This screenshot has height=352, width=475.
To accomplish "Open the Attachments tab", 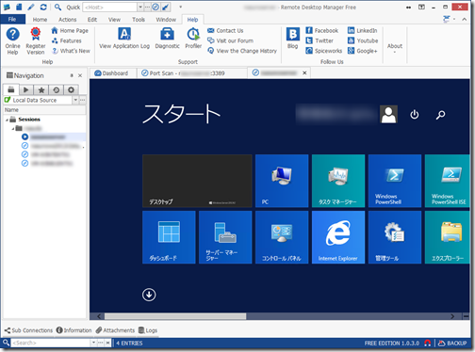I will coord(115,330).
